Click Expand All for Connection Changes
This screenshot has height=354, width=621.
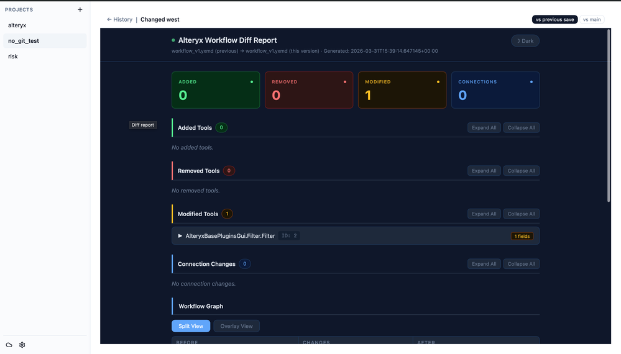484,264
